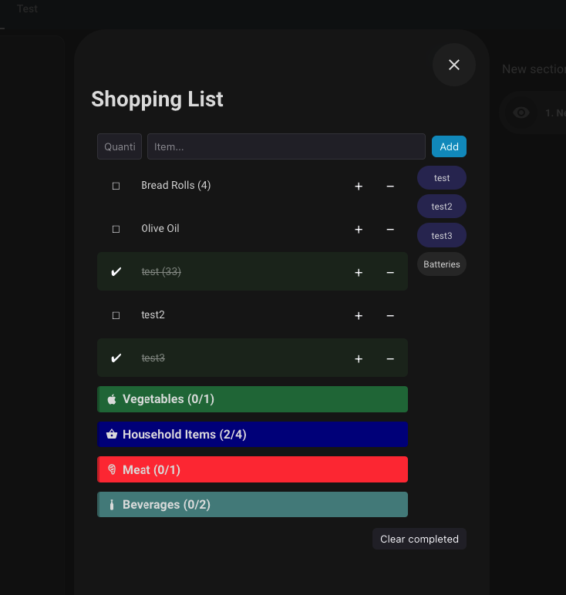Click plus icon on test (33) row
Viewport: 566px width, 595px height.
coord(359,273)
